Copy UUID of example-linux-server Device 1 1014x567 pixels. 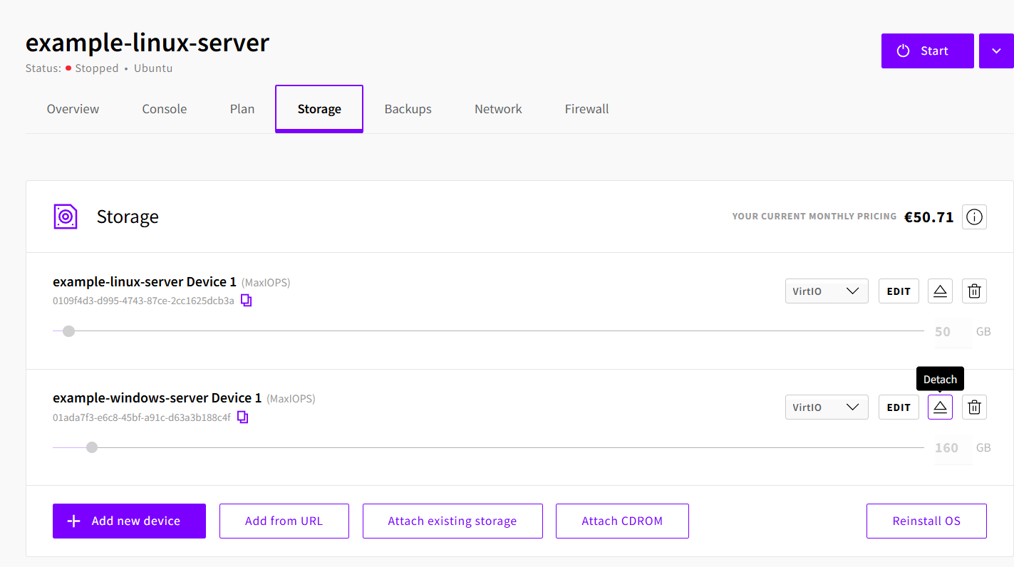point(246,301)
